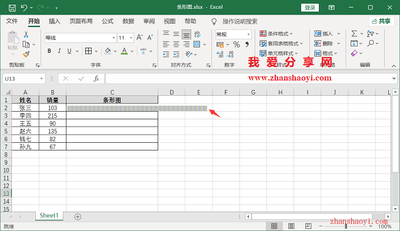Image resolution: width=400 pixels, height=231 pixels.
Task: Toggle middle vertical alignment
Action: tap(176, 34)
